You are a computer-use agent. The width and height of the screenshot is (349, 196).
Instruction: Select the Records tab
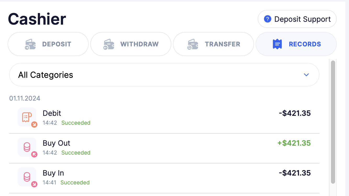pos(296,44)
